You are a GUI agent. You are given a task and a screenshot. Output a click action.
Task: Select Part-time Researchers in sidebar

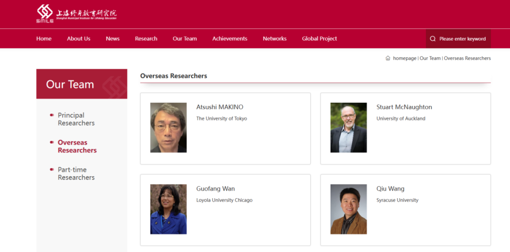point(76,173)
